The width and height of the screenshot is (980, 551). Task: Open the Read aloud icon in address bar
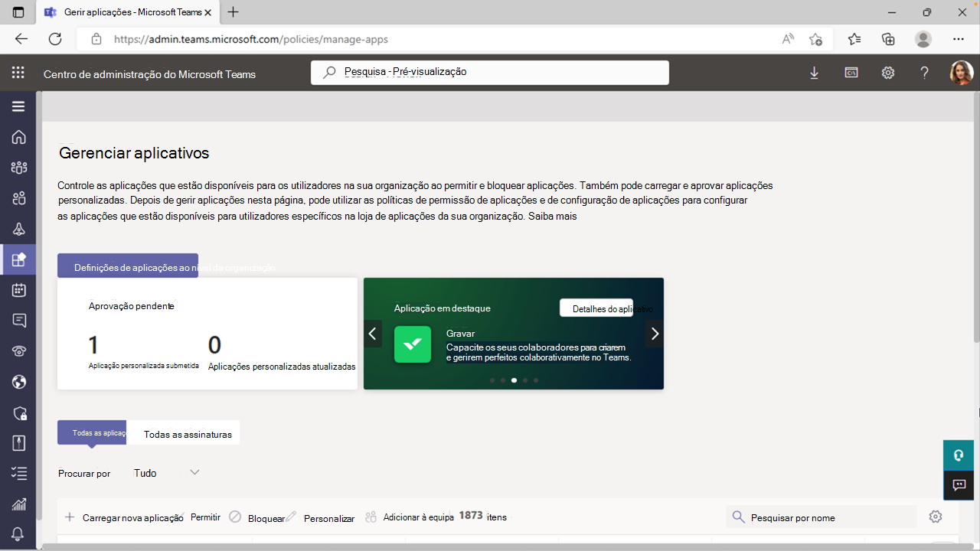click(x=787, y=39)
